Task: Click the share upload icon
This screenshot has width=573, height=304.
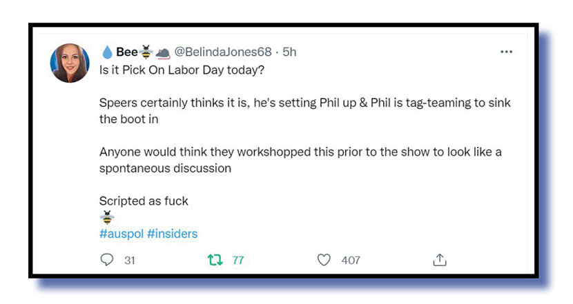Action: [x=440, y=260]
